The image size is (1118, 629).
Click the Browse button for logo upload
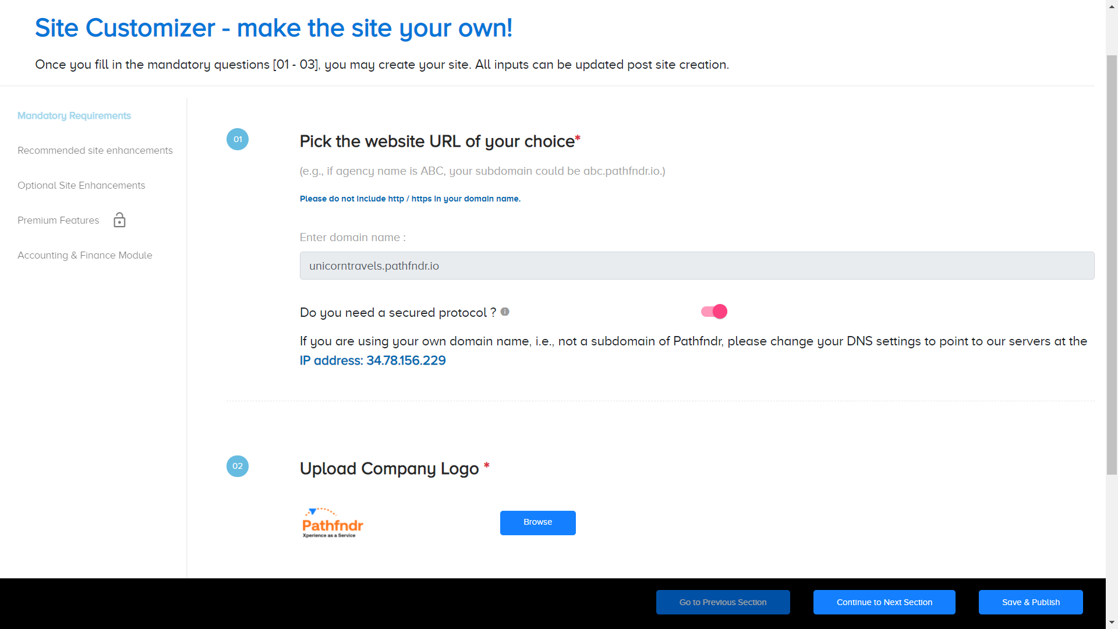point(537,523)
